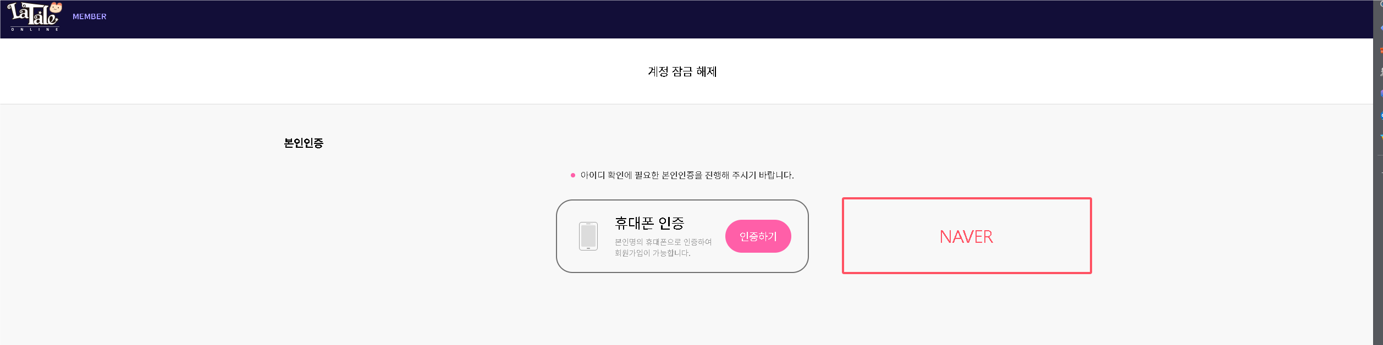Click the 아이디 확인에 필요한 instruction sentence
1383x345 pixels.
(687, 175)
